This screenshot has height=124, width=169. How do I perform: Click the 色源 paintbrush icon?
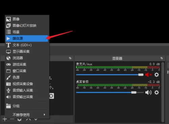(x=8, y=77)
